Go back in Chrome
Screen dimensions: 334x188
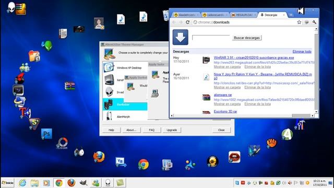[174, 22]
